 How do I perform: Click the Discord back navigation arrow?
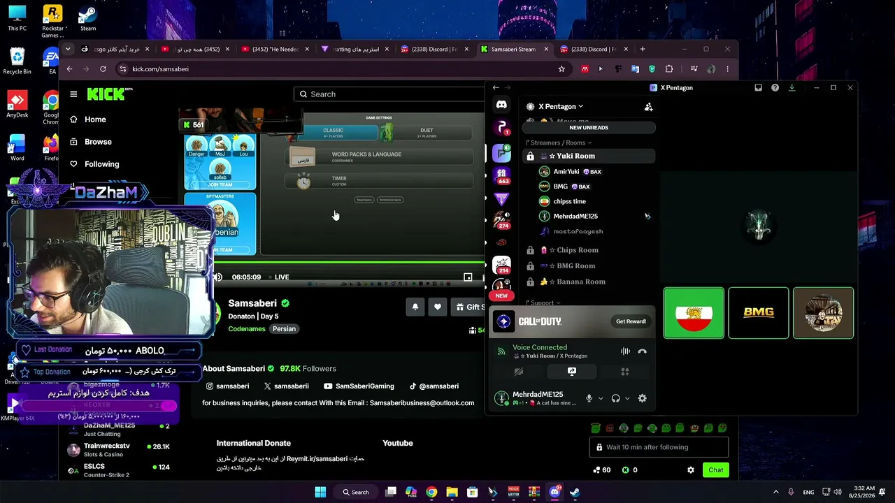[496, 88]
